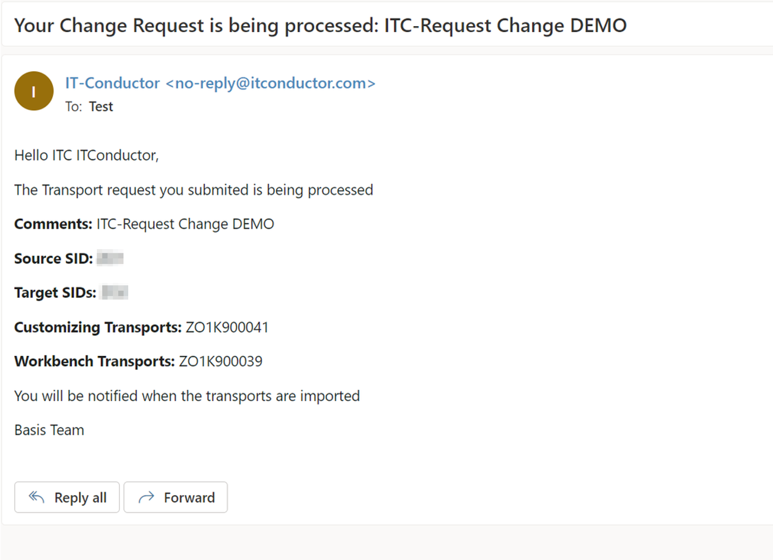Click the IT-Conductor sender display name
The image size is (773, 560).
(112, 83)
